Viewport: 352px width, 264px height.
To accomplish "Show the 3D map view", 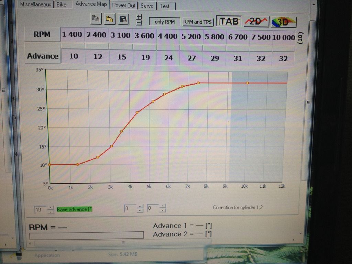I will click(x=284, y=22).
